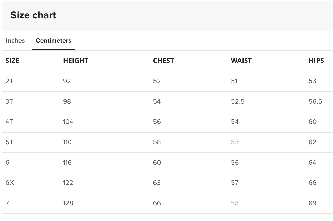Select the 6X size row label

click(x=10, y=183)
